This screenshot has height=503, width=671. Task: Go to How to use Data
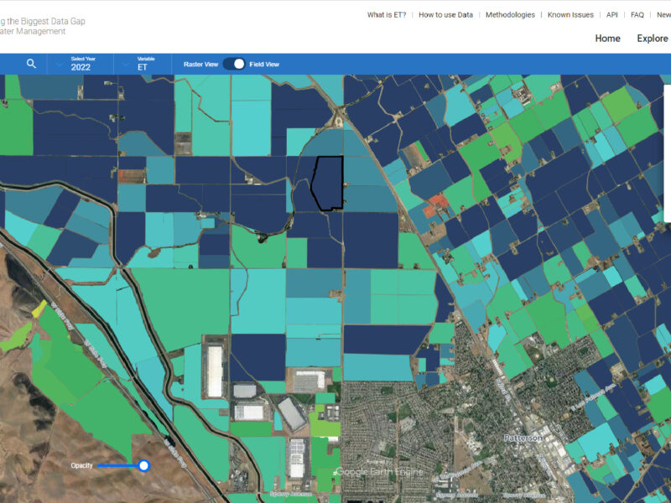(x=445, y=15)
